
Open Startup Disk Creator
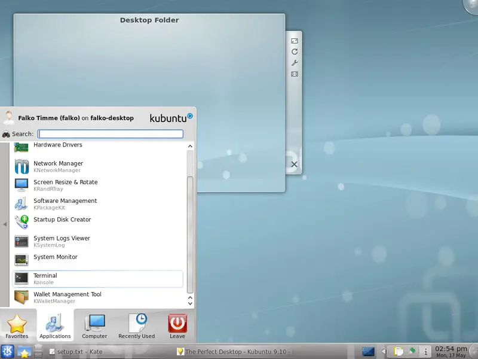tap(98, 223)
